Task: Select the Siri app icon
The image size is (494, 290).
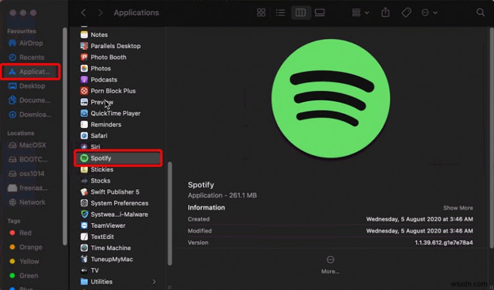Action: pyautogui.click(x=84, y=147)
